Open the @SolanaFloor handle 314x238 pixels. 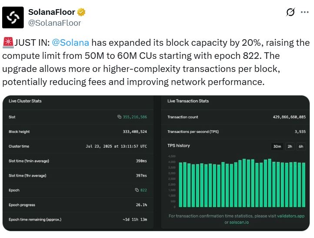(x=55, y=23)
